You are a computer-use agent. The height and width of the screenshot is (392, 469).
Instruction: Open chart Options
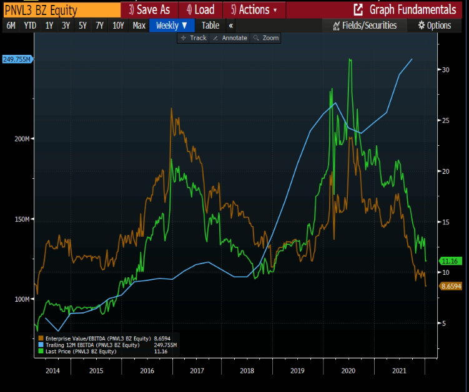434,26
